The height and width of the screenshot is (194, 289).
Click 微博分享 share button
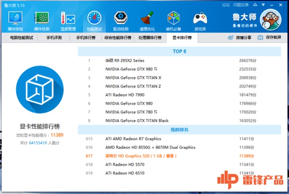(240, 38)
